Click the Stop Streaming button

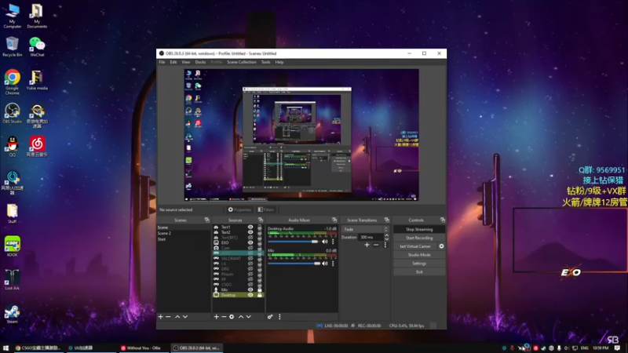(x=419, y=229)
